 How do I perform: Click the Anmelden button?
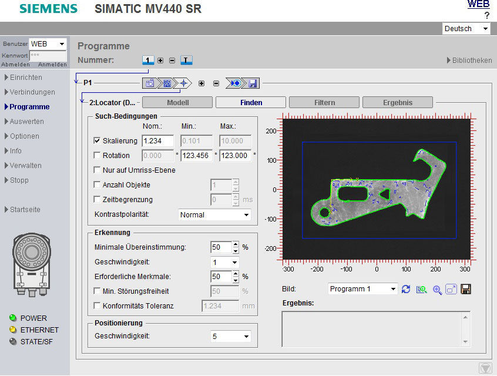[x=52, y=65]
